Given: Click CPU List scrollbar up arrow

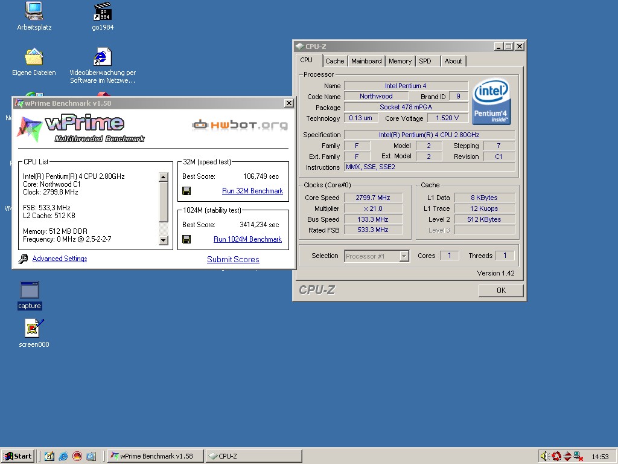Looking at the screenshot, I should [164, 177].
